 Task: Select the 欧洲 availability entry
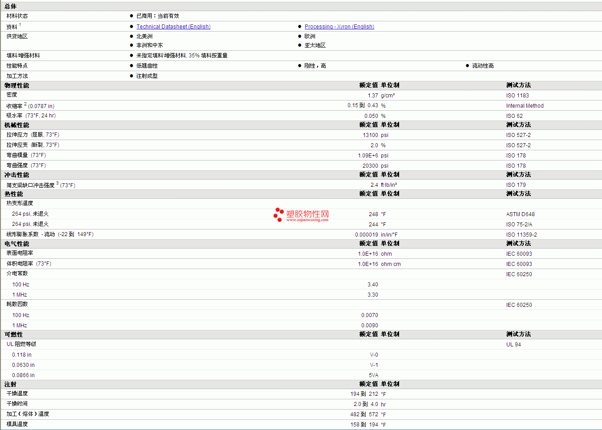[x=310, y=36]
